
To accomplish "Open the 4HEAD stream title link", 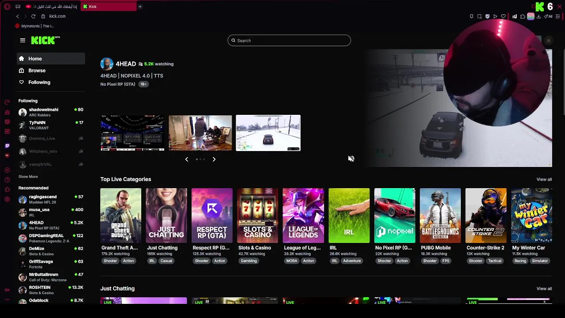I will (x=132, y=76).
